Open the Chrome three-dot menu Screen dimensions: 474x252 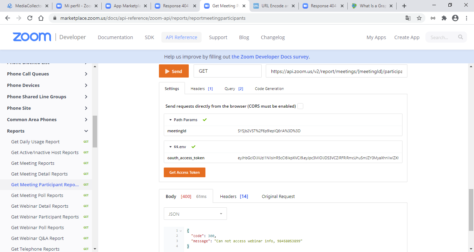(x=466, y=18)
